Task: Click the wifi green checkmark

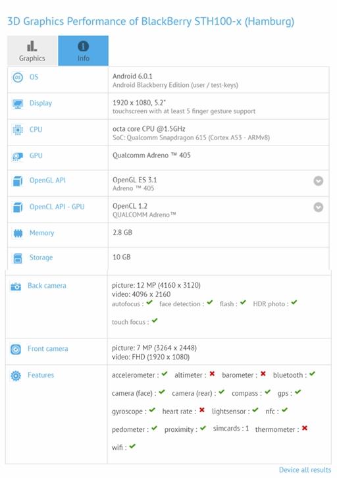Action: point(132,446)
